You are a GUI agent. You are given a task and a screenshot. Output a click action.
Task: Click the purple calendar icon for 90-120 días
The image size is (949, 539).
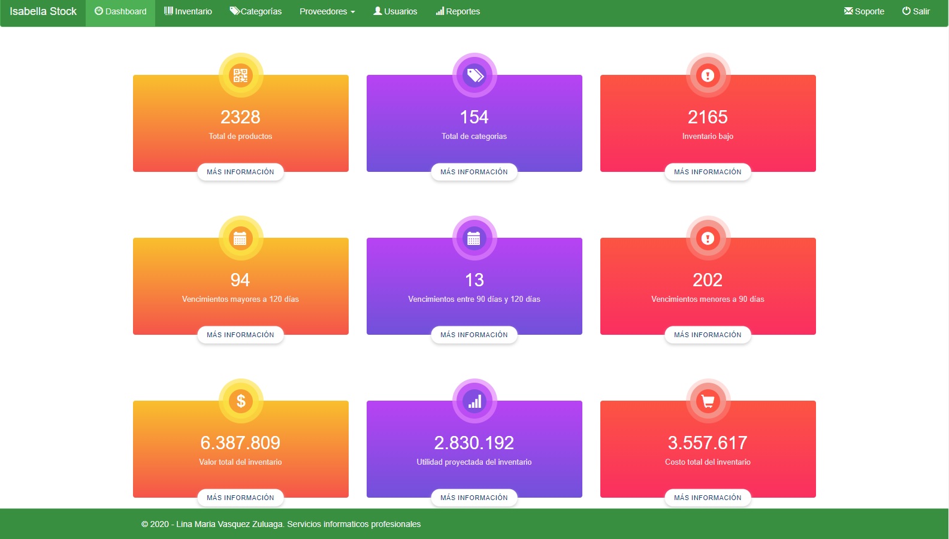[475, 238]
